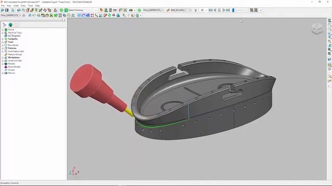Image resolution: width=332 pixels, height=186 pixels.
Task: Click the Toolpaths green icon in tree
Action: (x=6, y=39)
